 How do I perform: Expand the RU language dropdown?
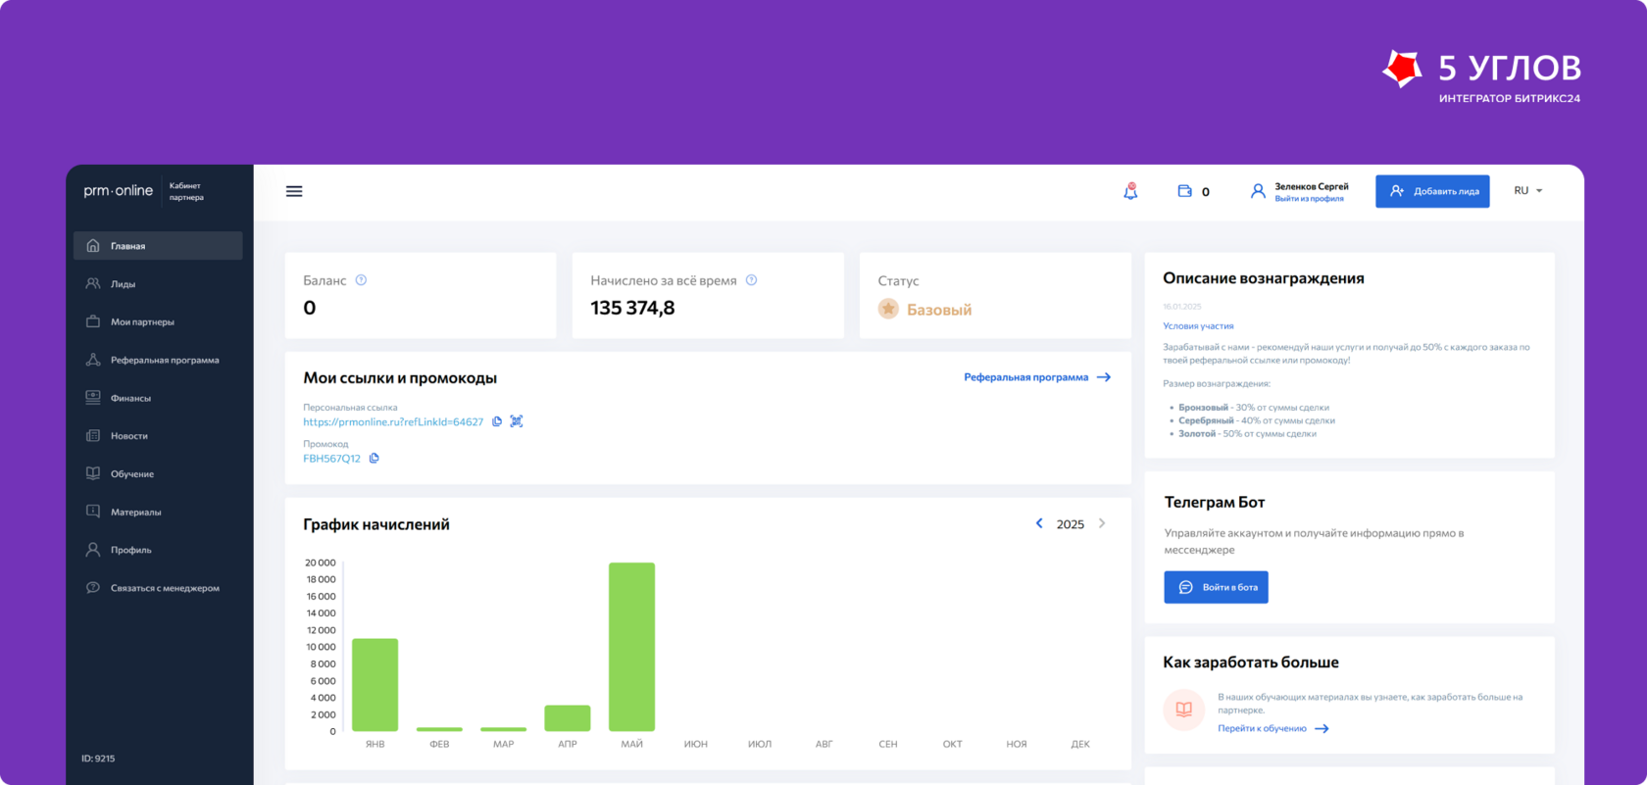[1528, 190]
